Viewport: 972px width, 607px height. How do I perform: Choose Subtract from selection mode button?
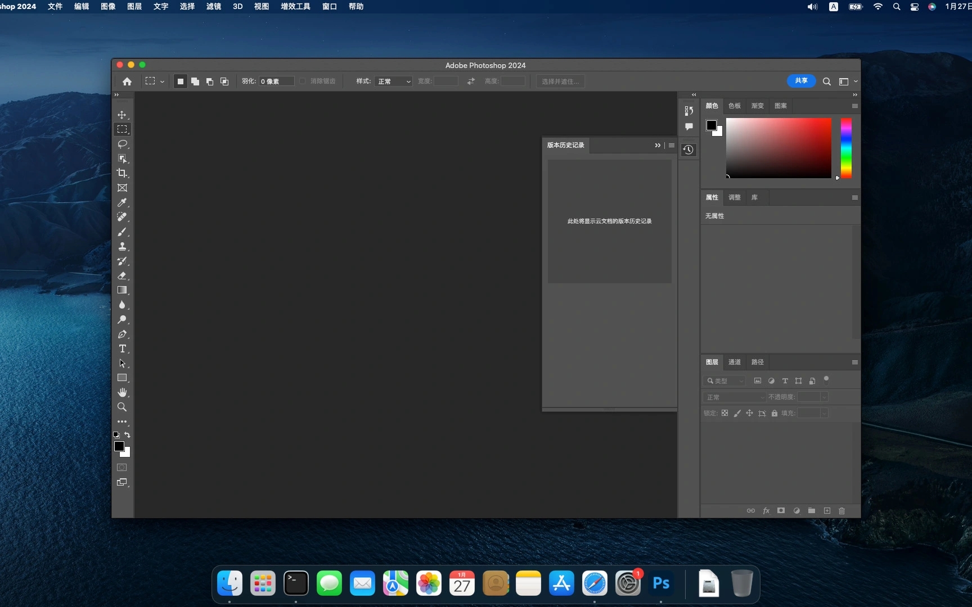209,81
